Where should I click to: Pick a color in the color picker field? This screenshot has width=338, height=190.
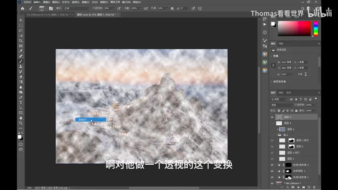[x=294, y=28]
